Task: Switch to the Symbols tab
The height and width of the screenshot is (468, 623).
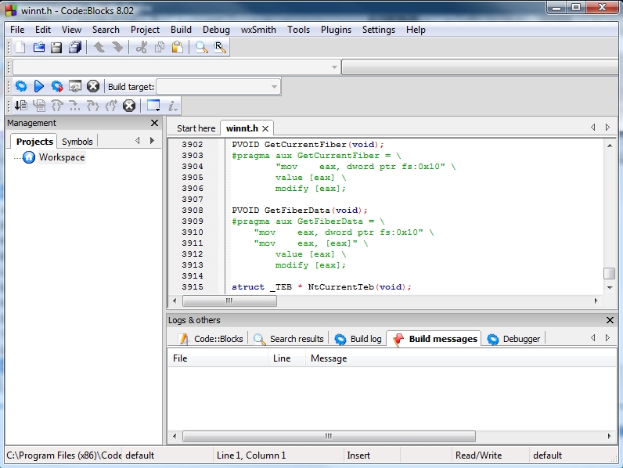Action: 77,142
